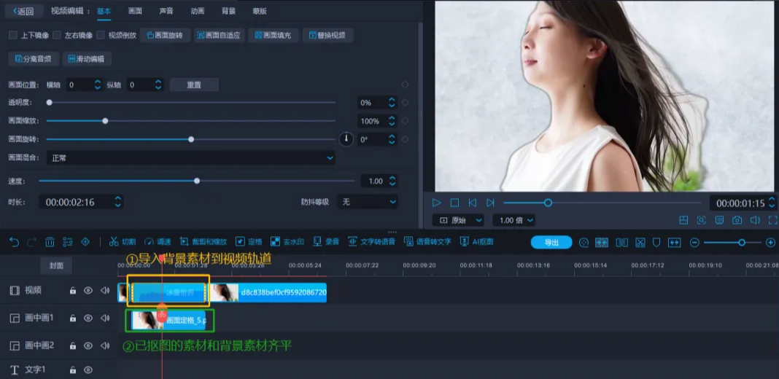Lock the 画中画1 track
Screen dimensions: 779x379
[x=72, y=318]
